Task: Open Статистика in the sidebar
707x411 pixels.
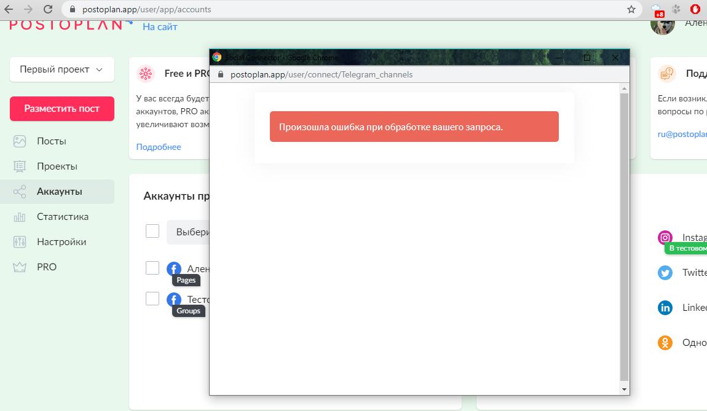Action: point(62,217)
